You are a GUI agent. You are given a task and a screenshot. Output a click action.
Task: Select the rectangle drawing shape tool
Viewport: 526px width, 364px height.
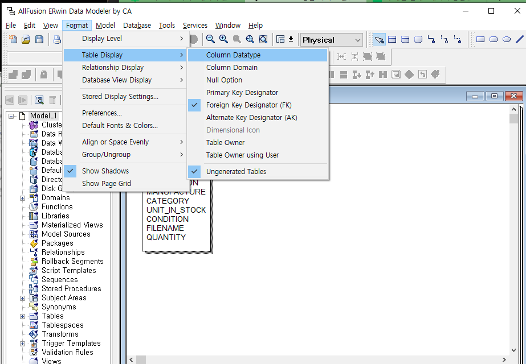480,39
